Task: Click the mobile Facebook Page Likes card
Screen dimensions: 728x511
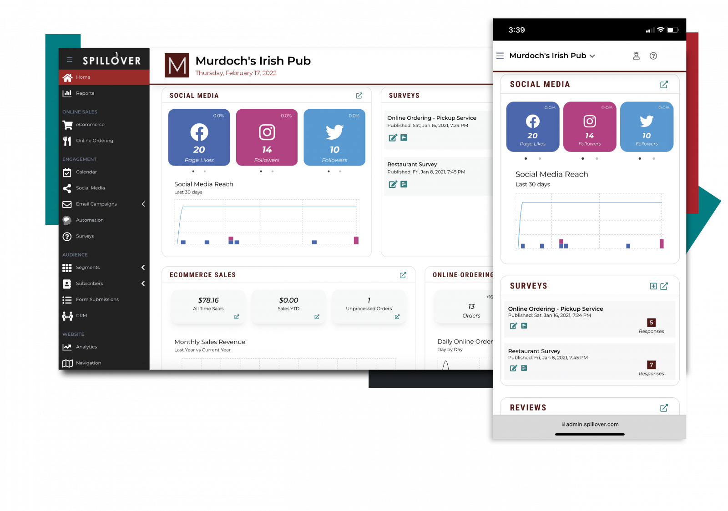Action: 533,127
